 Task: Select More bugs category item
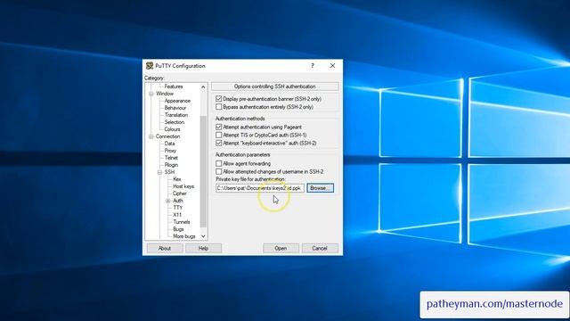pyautogui.click(x=184, y=236)
